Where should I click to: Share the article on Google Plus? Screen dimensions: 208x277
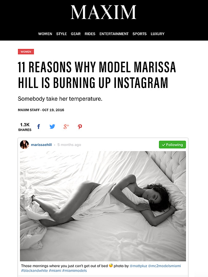pos(66,127)
